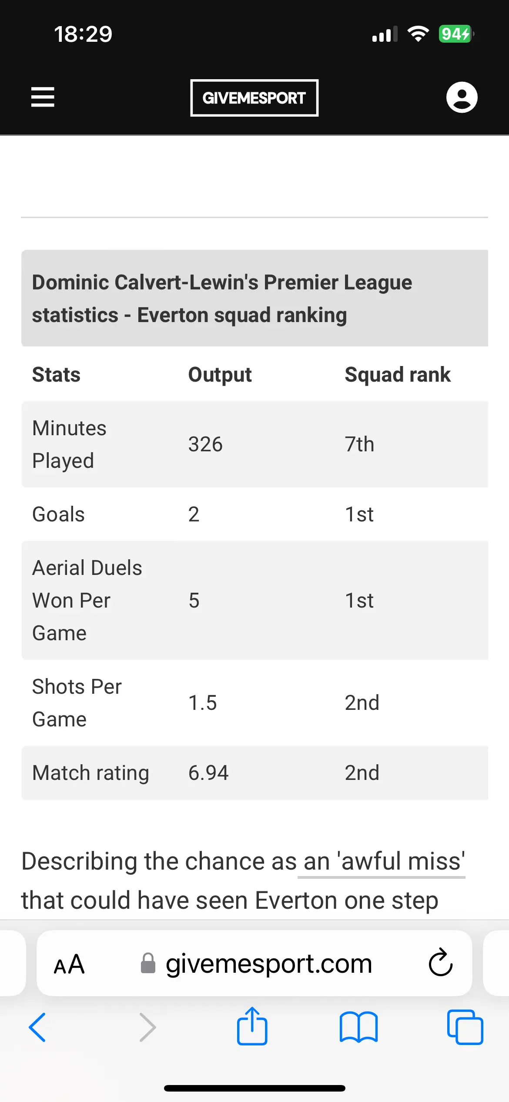
Task: Open Safari bookmarks book icon
Action: click(x=358, y=1027)
